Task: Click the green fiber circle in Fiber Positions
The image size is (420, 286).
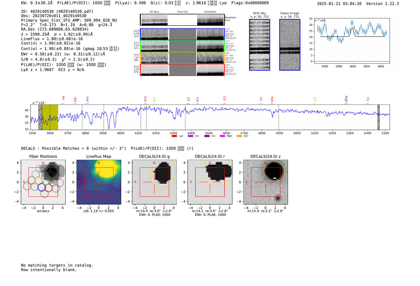Action: (x=46, y=181)
